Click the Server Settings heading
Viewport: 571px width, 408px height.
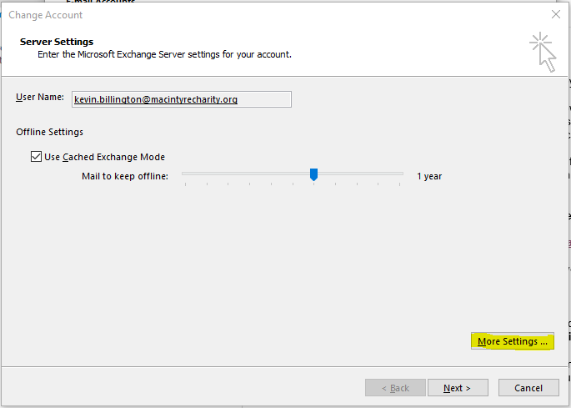(57, 42)
